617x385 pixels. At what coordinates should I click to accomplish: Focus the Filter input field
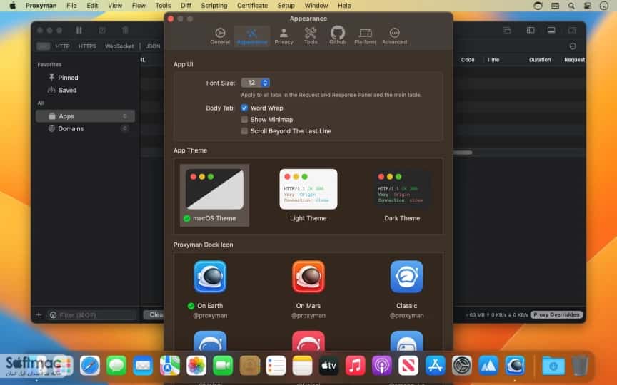click(x=92, y=314)
